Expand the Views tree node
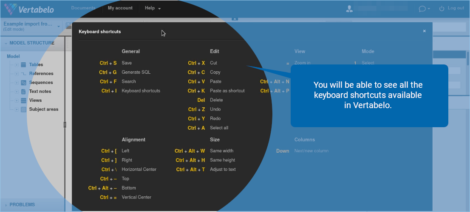 click(17, 101)
